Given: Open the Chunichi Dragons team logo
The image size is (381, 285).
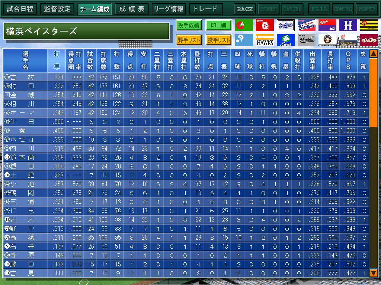Looking at the screenshot, I should 327,25.
